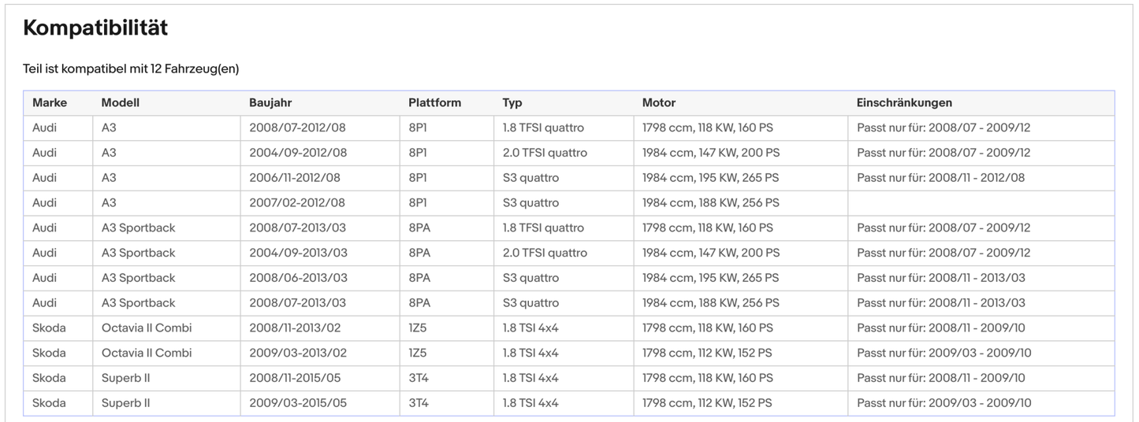This screenshot has width=1139, height=422.
Task: Click the Plattform column header
Action: 434,102
